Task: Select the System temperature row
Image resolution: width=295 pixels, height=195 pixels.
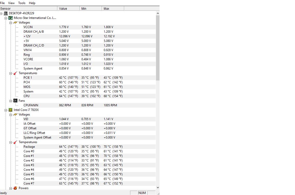Action: [89, 91]
